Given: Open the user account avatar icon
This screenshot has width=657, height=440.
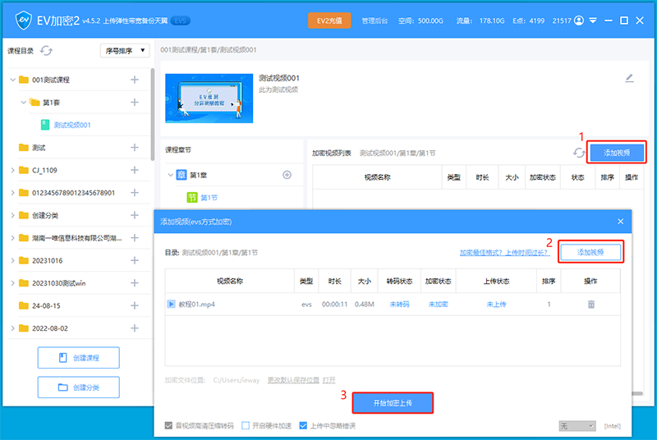Looking at the screenshot, I should point(579,21).
